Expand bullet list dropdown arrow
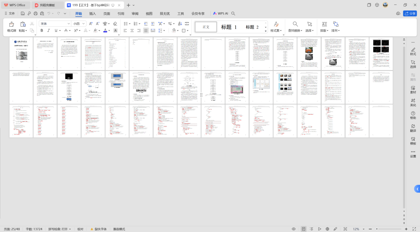 click(130, 24)
